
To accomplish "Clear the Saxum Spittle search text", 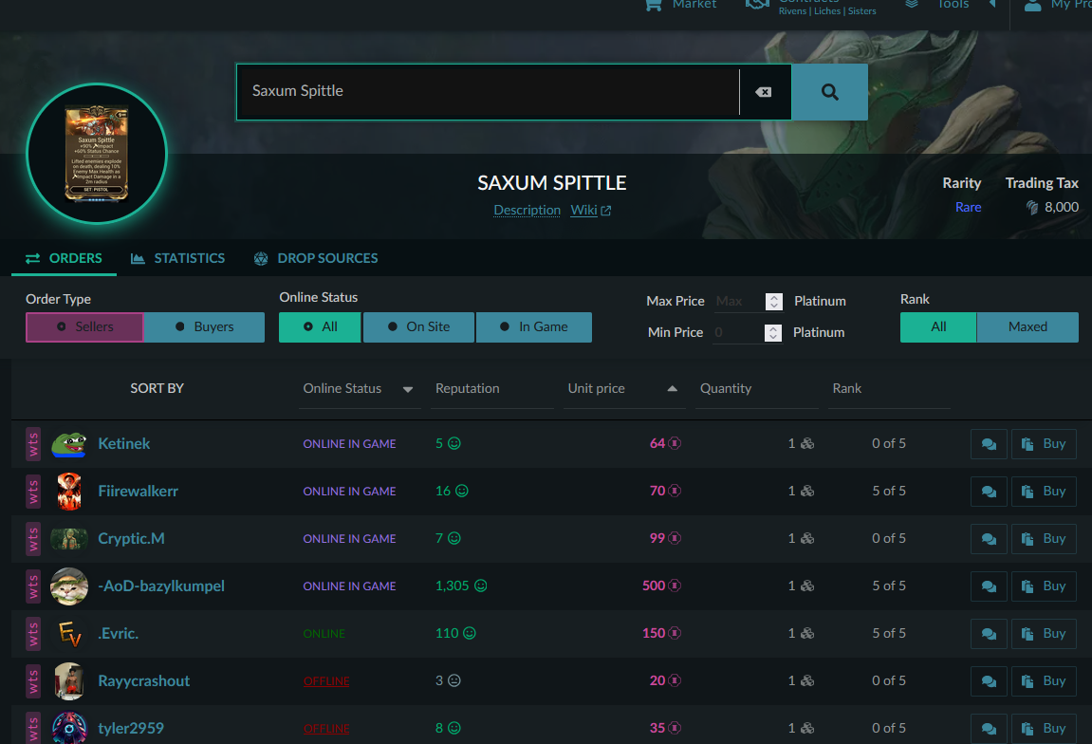I will point(764,92).
